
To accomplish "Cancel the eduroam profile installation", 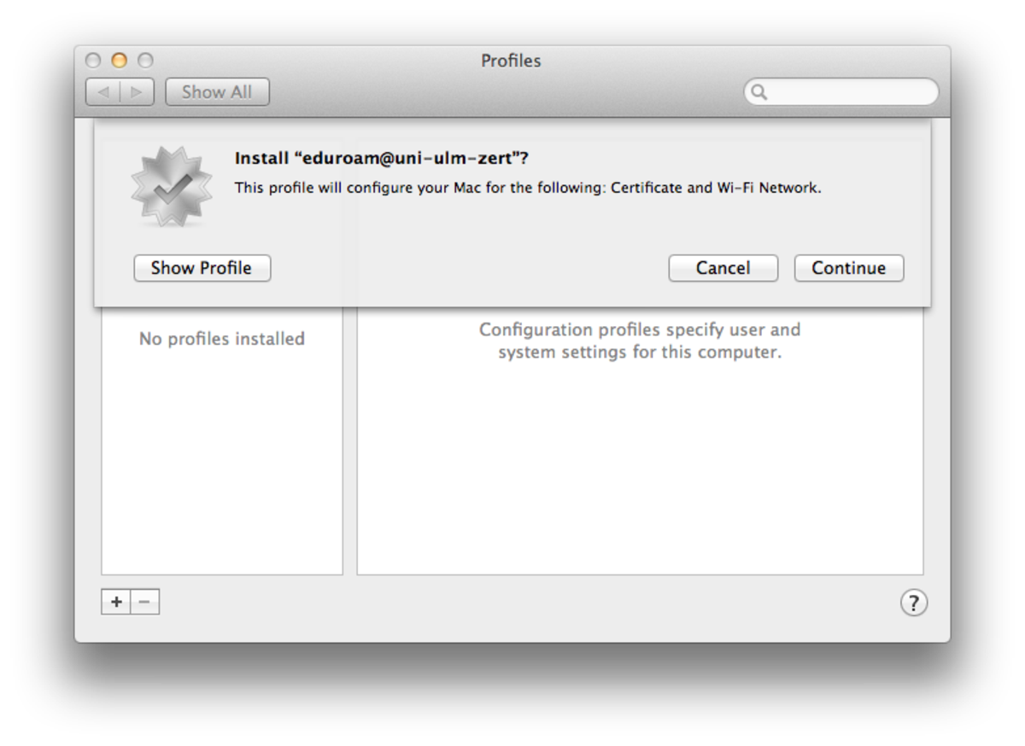I will pos(723,268).
